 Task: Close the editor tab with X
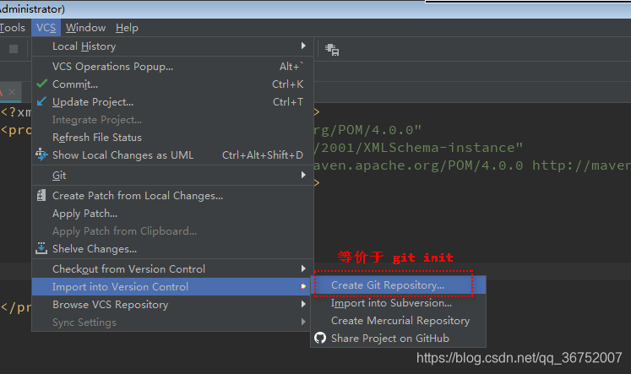point(12,92)
